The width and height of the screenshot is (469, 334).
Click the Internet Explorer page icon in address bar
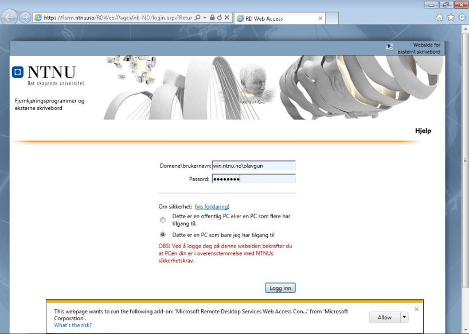(38, 18)
